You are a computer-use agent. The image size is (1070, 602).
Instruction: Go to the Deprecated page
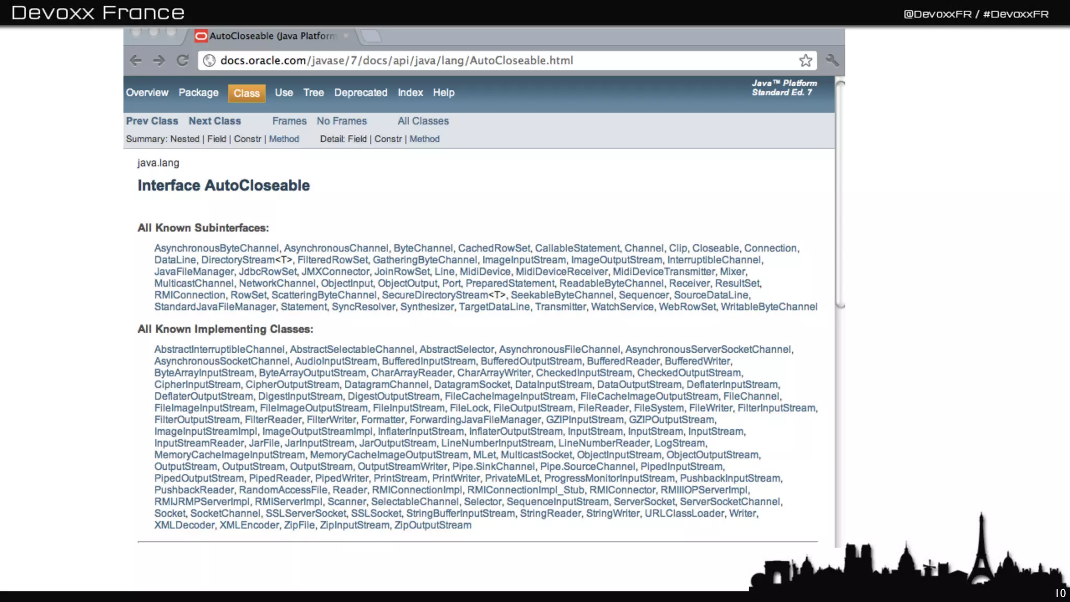[360, 92]
